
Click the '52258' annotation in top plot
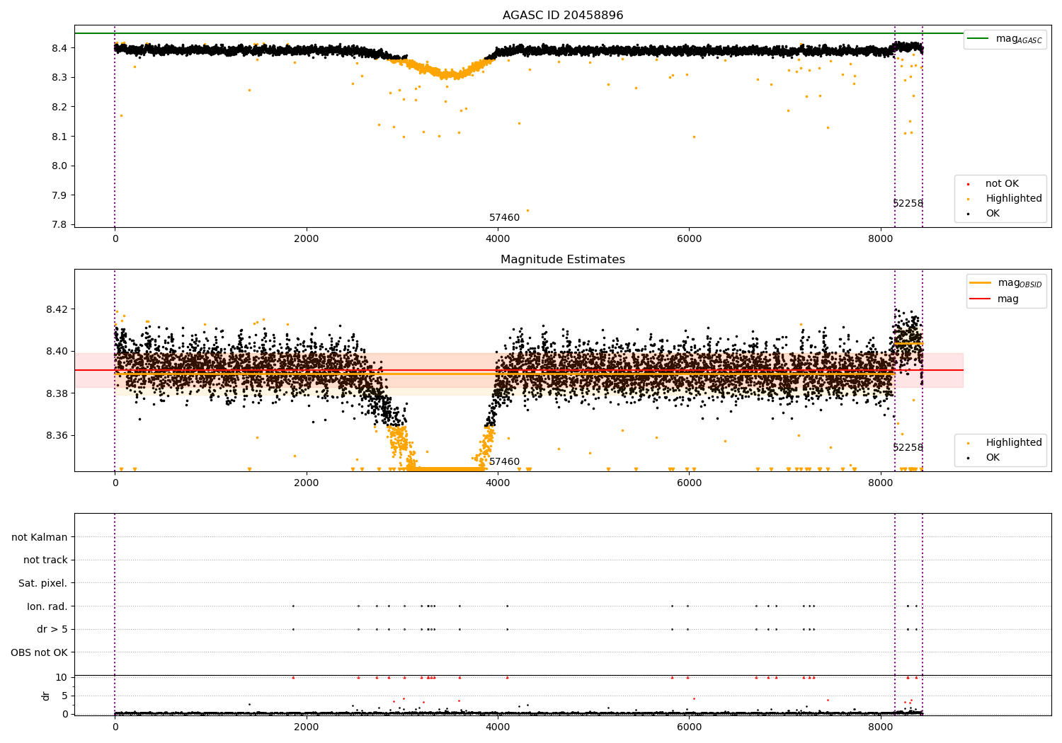(x=908, y=204)
